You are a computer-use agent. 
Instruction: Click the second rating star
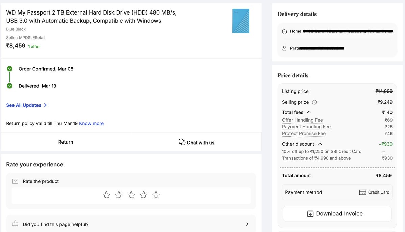pyautogui.click(x=119, y=195)
